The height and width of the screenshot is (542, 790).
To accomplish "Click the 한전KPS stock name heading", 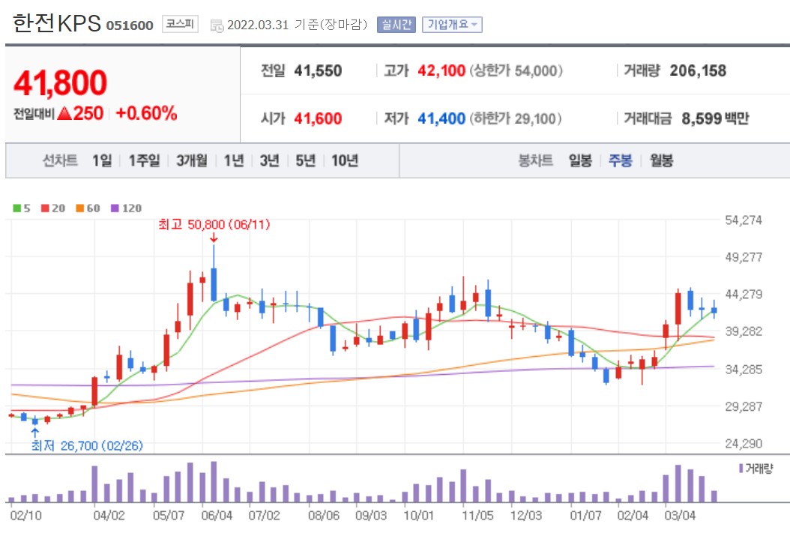I will [56, 24].
